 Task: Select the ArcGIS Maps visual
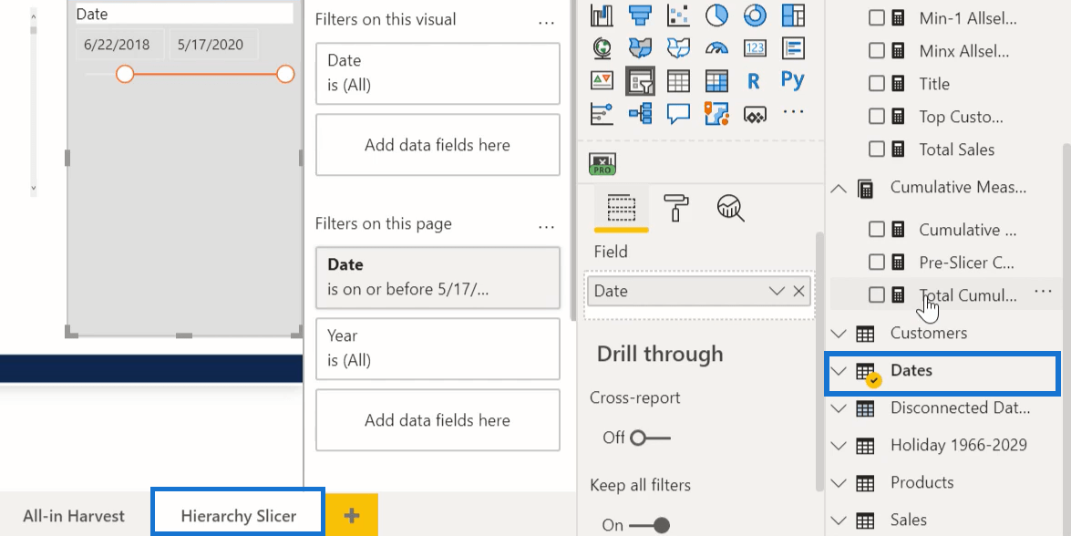coord(716,113)
